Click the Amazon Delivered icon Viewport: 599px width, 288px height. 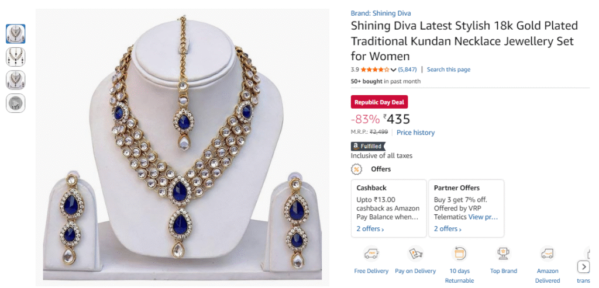pos(548,254)
